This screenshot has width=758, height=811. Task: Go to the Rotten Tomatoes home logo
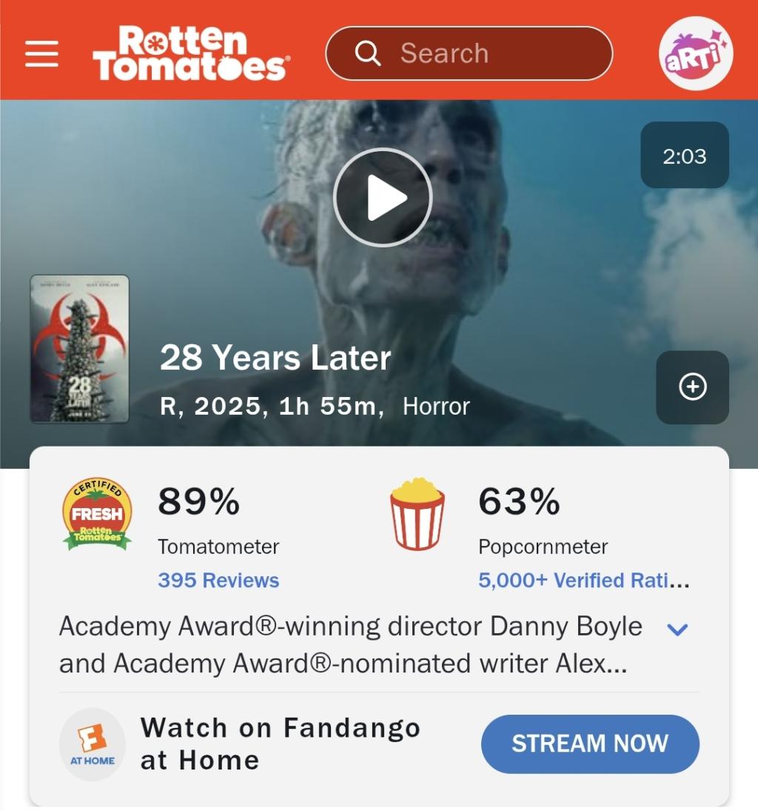click(191, 53)
